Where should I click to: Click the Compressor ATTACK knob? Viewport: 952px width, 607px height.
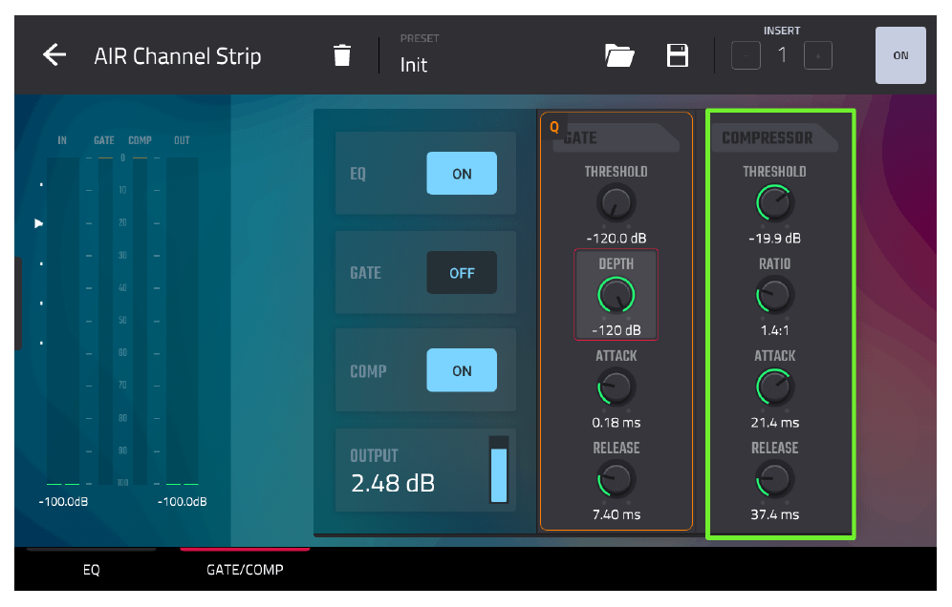[775, 387]
